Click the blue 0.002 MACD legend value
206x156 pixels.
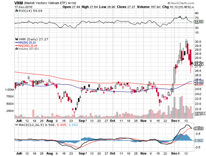tap(73, 125)
